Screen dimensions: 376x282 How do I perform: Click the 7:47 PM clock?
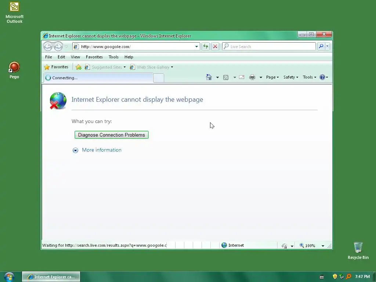pyautogui.click(x=362, y=276)
